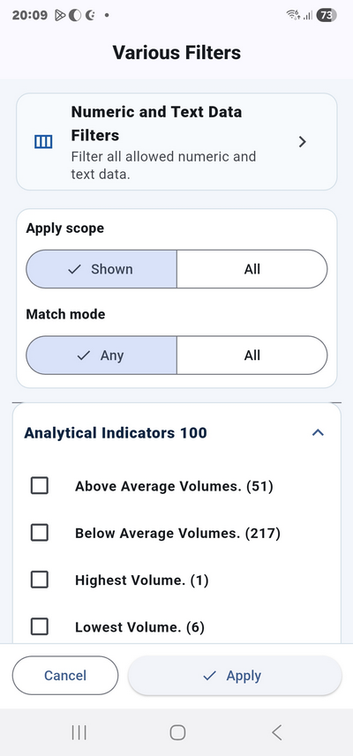353x756 pixels.
Task: Tick the Lowest Volume checkbox
Action: tap(39, 627)
